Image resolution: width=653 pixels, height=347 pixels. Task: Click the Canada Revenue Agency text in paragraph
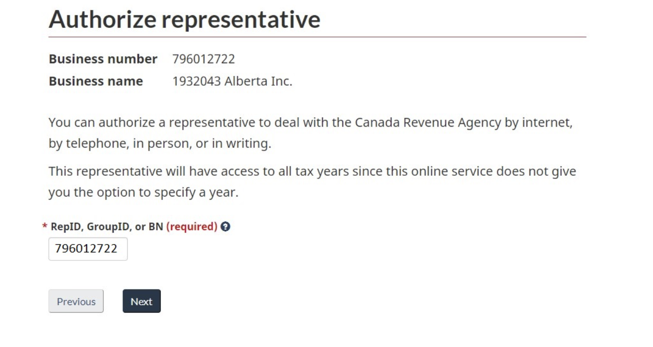(x=428, y=123)
